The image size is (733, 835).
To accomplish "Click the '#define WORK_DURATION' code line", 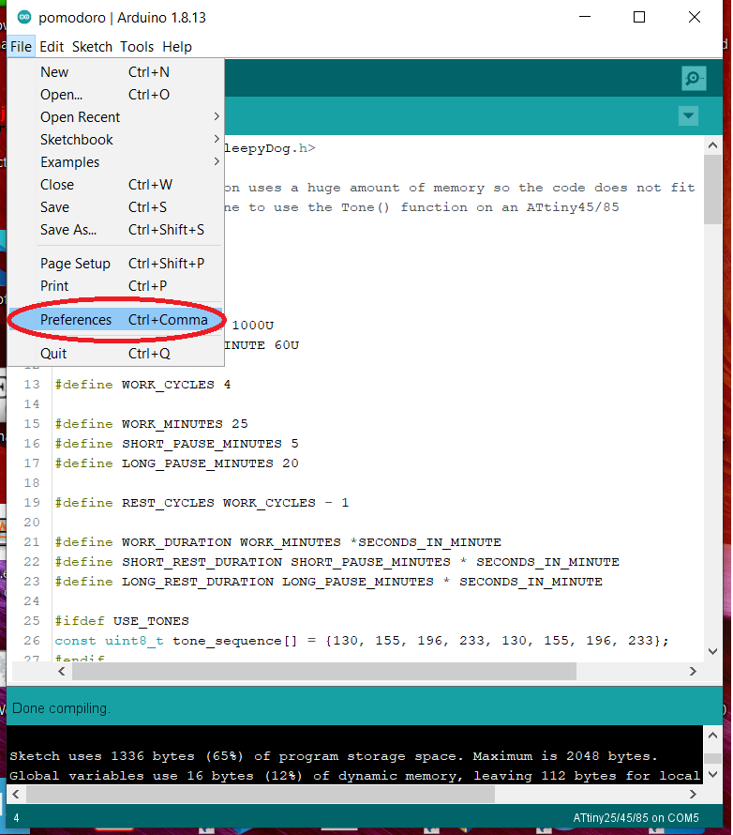I will pos(277,542).
